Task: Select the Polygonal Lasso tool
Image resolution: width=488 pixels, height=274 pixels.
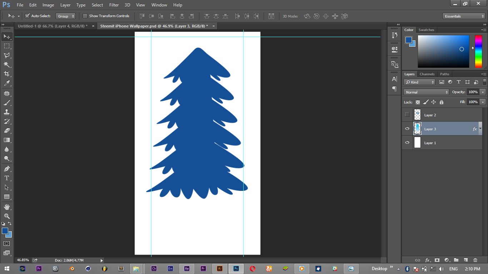Action: click(7, 55)
